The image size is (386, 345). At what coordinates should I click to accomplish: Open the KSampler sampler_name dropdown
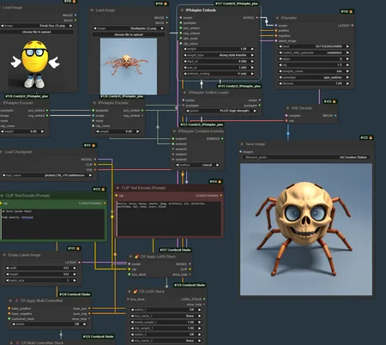coord(314,71)
